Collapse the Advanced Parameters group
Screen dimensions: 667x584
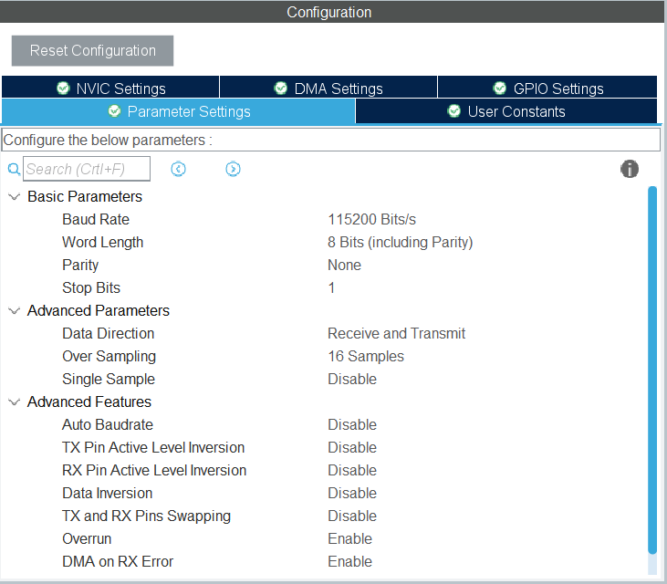(14, 310)
